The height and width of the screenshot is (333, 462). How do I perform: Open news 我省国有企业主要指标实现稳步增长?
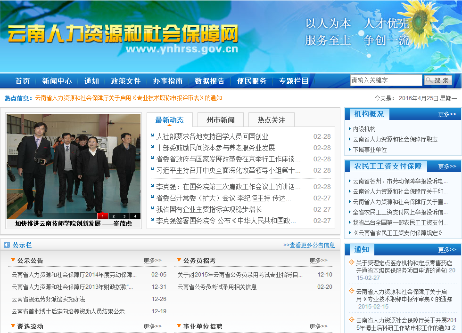pos(209,209)
